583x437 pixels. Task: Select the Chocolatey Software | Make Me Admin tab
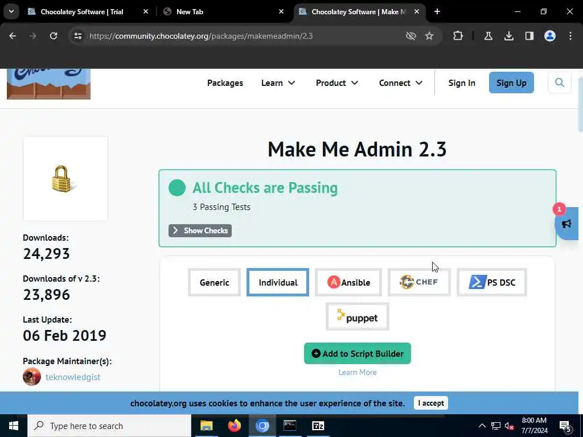(x=359, y=12)
